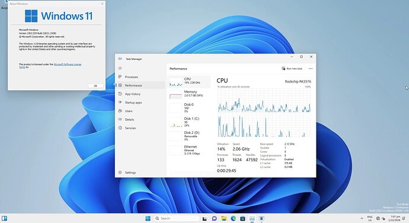Select the Performance page in sidebar
The image size is (409, 223).
140,85
